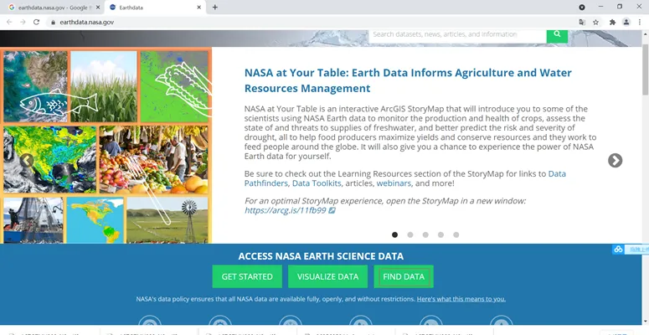Viewport: 649px width, 335px height.
Task: Open the Chrome profile avatar
Action: [x=626, y=23]
